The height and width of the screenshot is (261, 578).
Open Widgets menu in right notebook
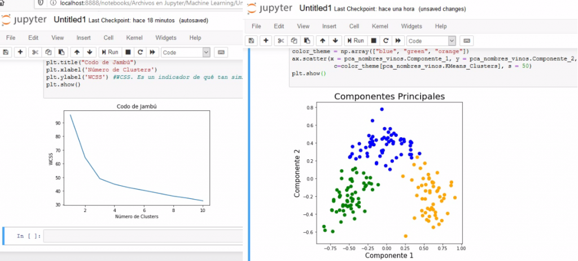(x=411, y=26)
